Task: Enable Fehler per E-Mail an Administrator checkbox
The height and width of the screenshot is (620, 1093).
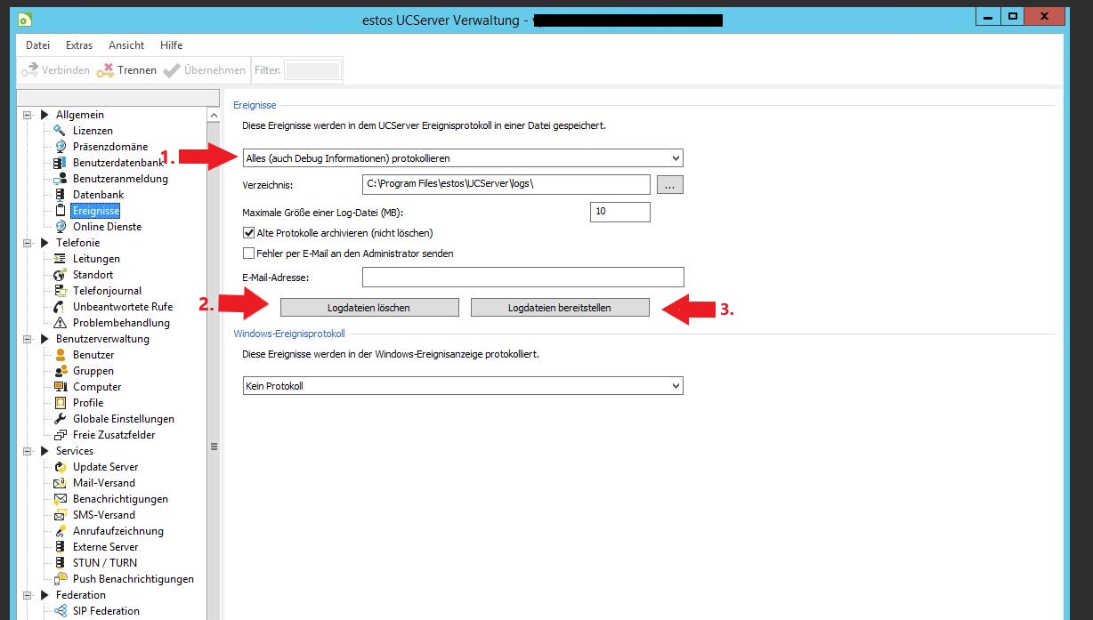Action: point(248,254)
